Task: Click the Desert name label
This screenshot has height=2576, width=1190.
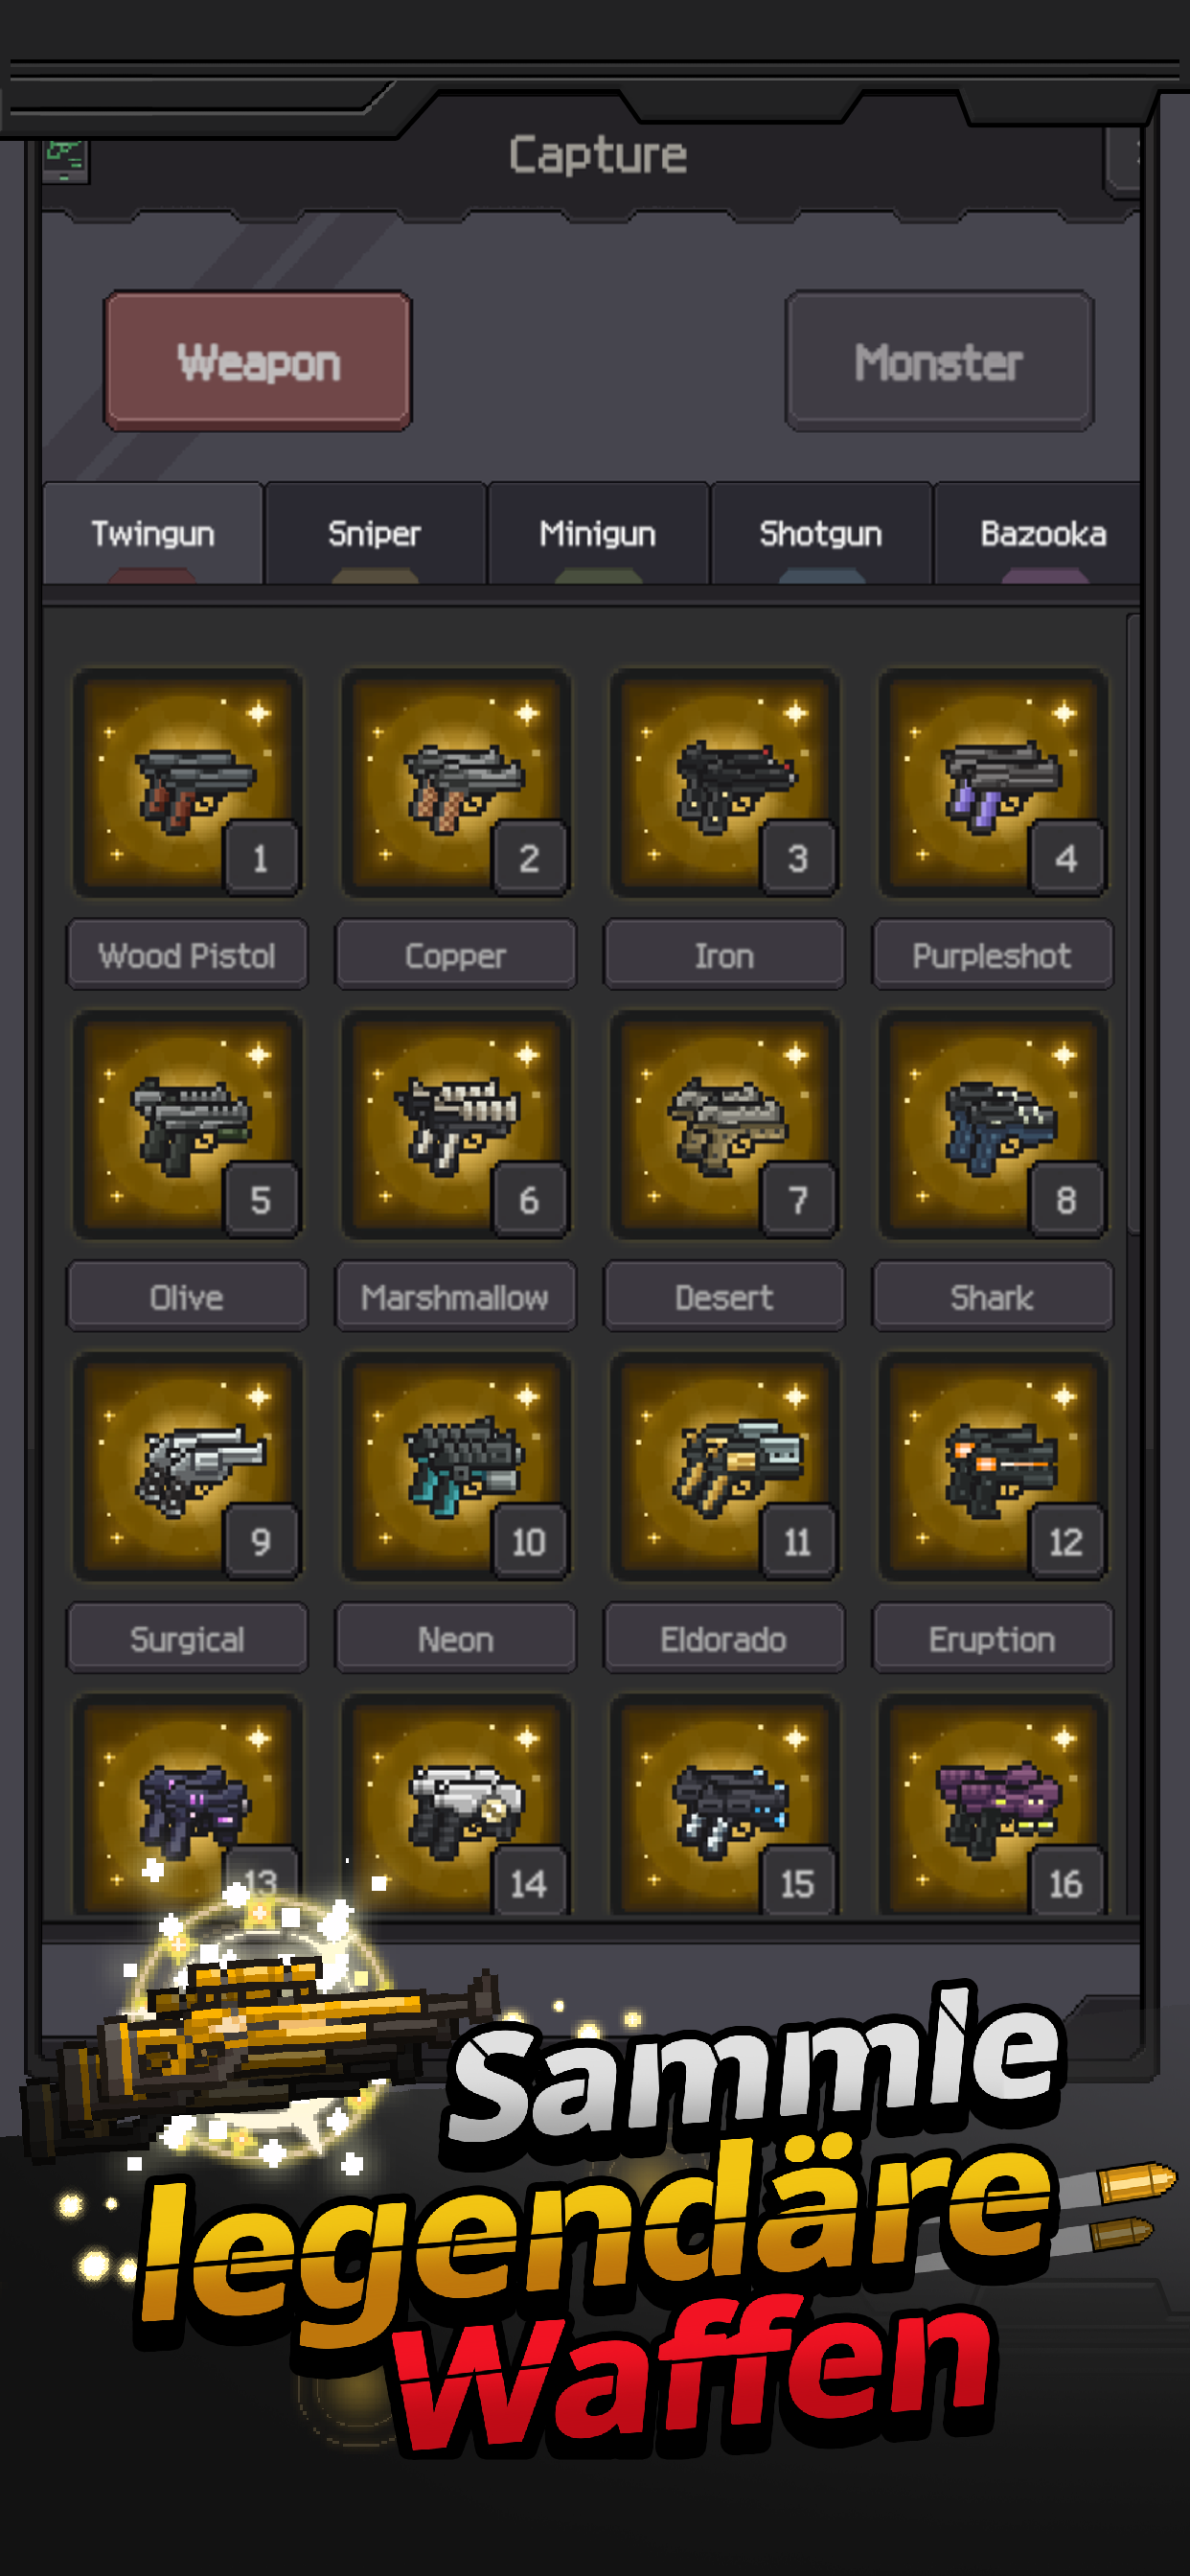Action: (724, 1297)
